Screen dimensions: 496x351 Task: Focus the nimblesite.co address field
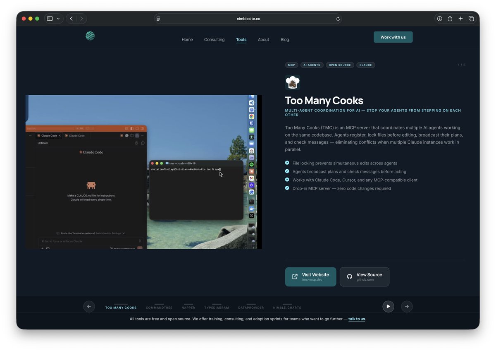click(x=248, y=19)
